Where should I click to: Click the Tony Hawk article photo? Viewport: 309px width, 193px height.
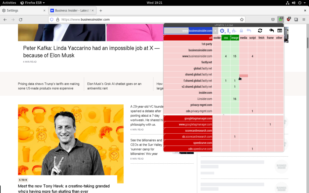click(x=71, y=140)
